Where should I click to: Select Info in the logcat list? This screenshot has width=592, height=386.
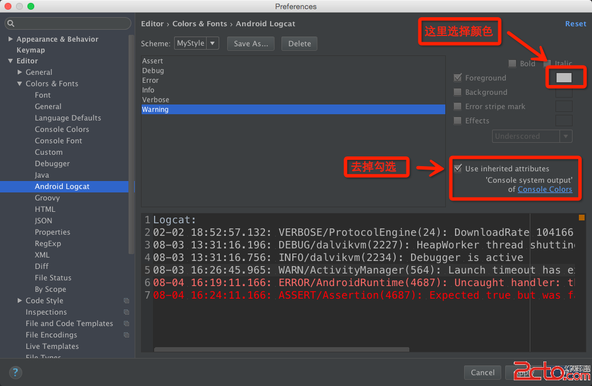click(x=293, y=90)
